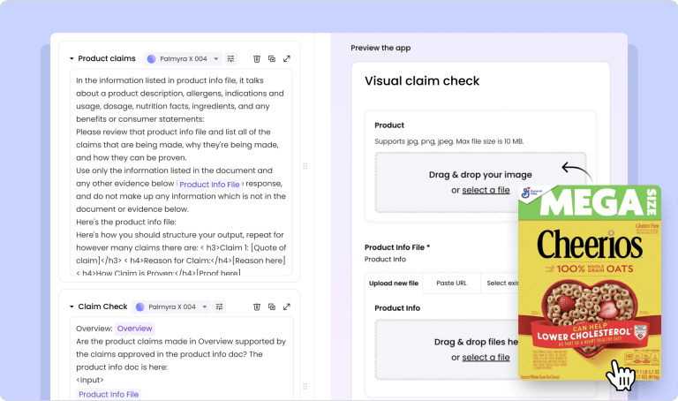
Task: Click Product Info File tag in Claim Check
Action: [109, 394]
